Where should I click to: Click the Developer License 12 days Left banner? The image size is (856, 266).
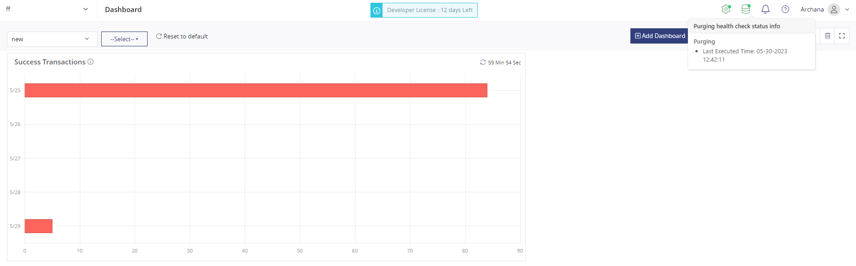pos(424,10)
